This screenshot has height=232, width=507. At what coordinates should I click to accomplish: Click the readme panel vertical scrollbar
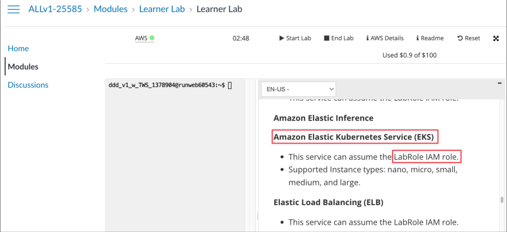[x=502, y=199]
